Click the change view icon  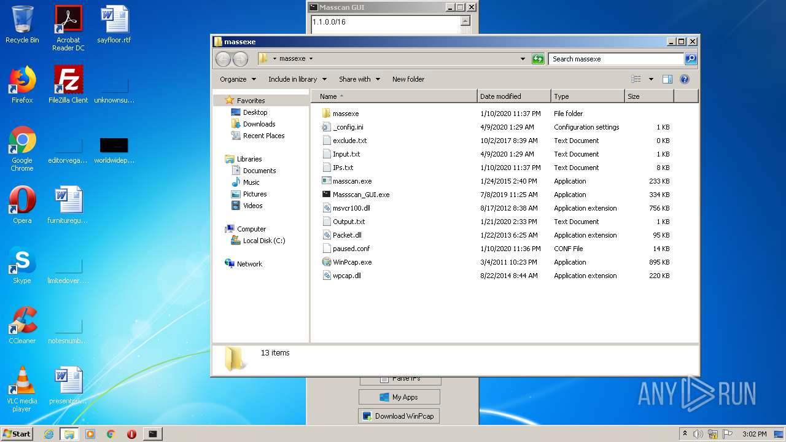[x=636, y=79]
